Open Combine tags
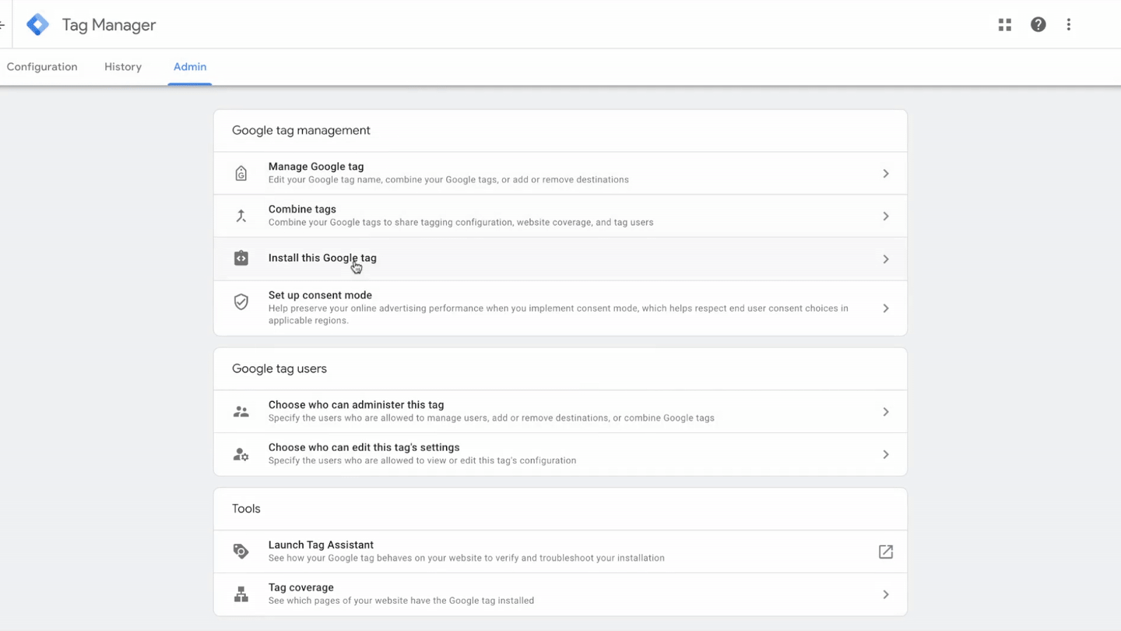The image size is (1121, 631). 560,216
